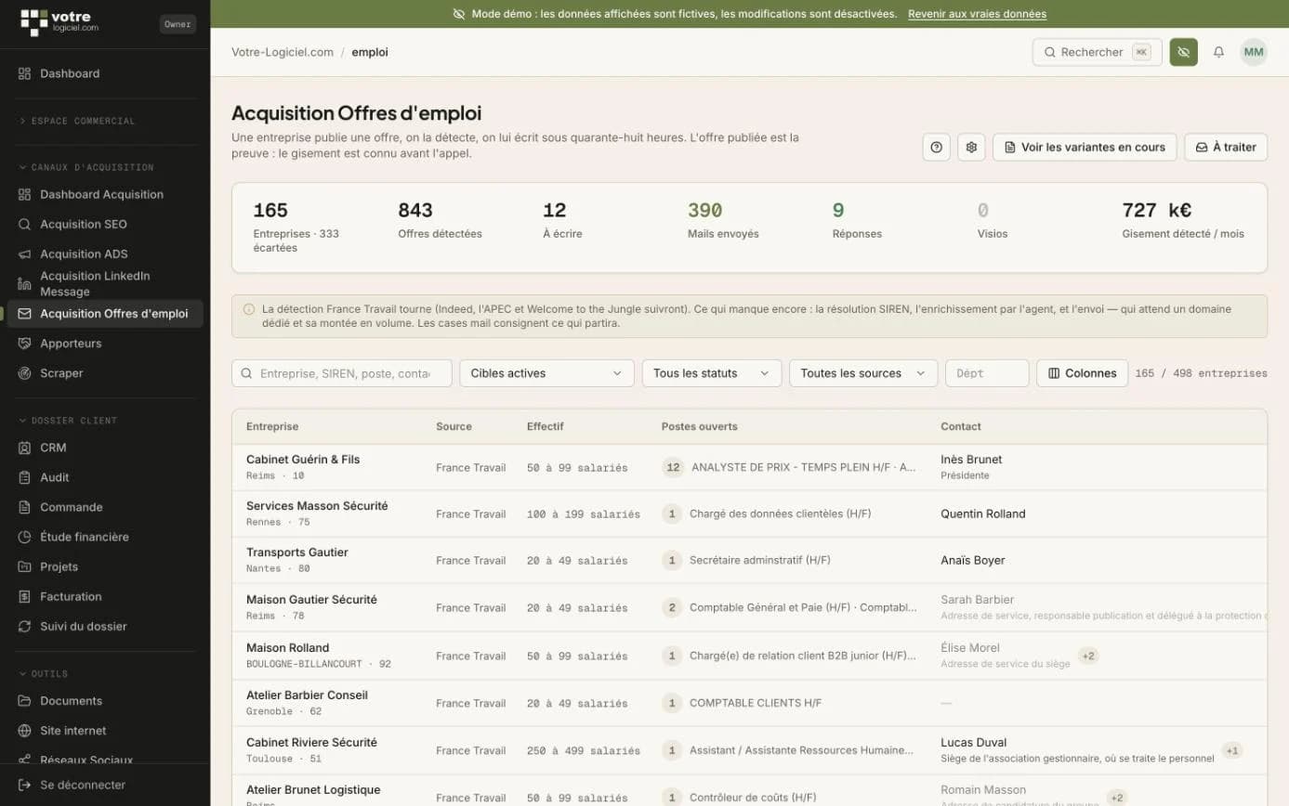
Task: Open Documents under Outils
Action: 105,701
